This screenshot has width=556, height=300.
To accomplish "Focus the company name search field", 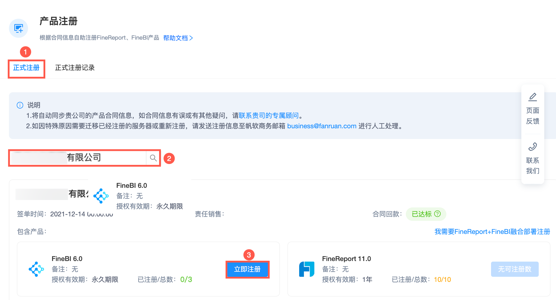I will 78,158.
